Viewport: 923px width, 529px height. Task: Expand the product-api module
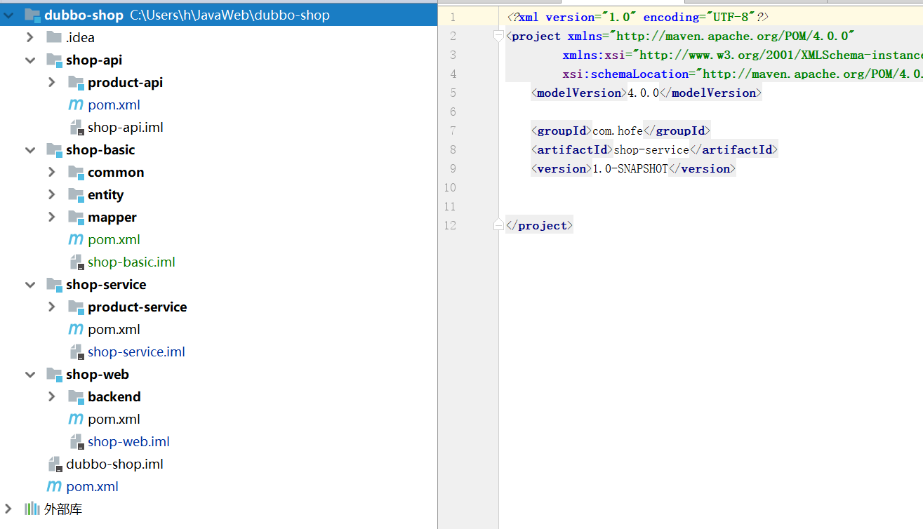tap(52, 82)
